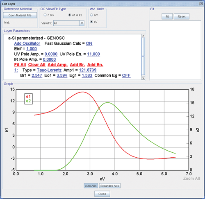Click the red Fit All link

[x=20, y=65]
